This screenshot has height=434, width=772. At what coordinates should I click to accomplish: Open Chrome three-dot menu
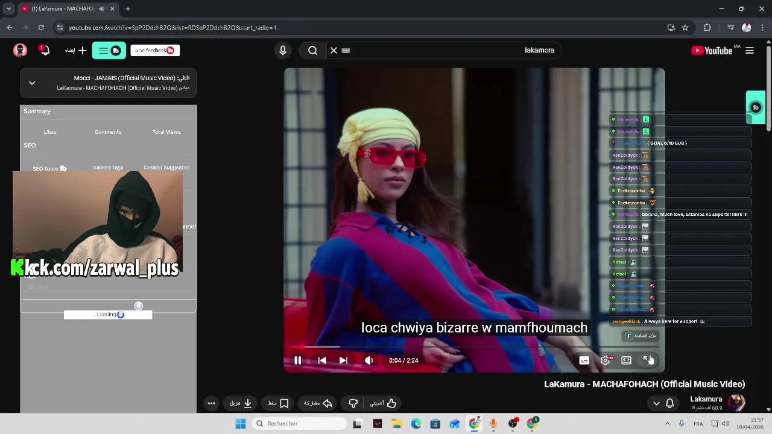click(x=763, y=28)
